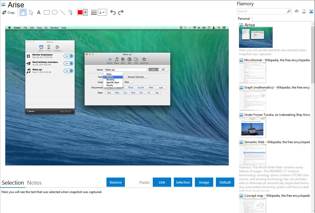The width and height of the screenshot is (315, 213).
Task: Toggle the Wake up! alarm switch
Action: [68, 71]
